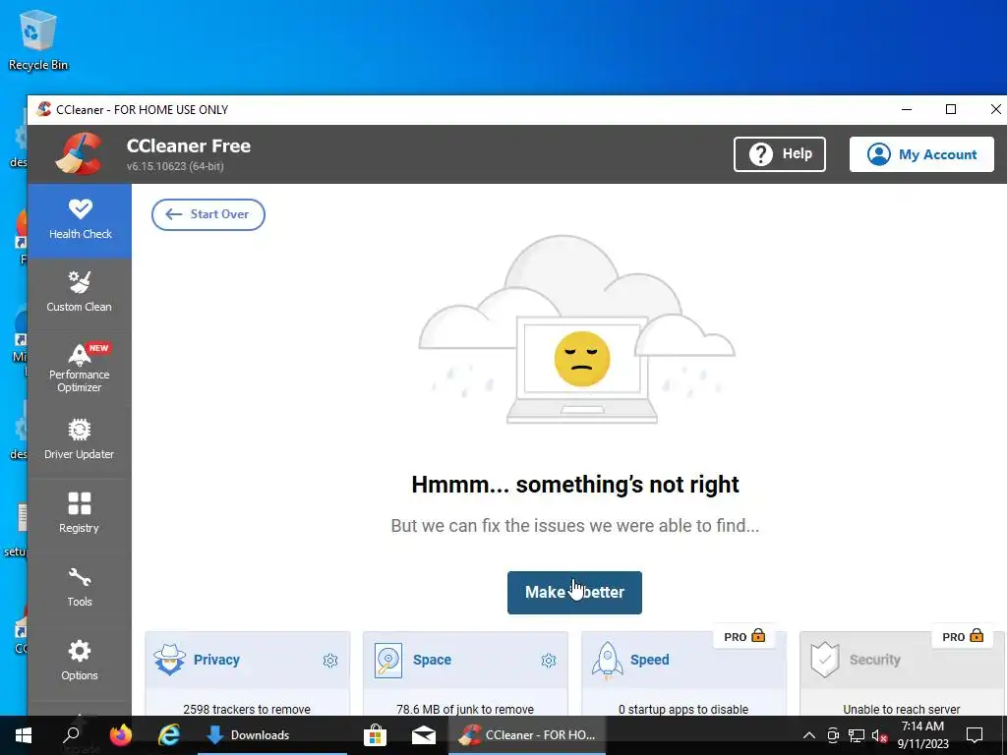Click the Security shield icon
1007x755 pixels.
[825, 661]
